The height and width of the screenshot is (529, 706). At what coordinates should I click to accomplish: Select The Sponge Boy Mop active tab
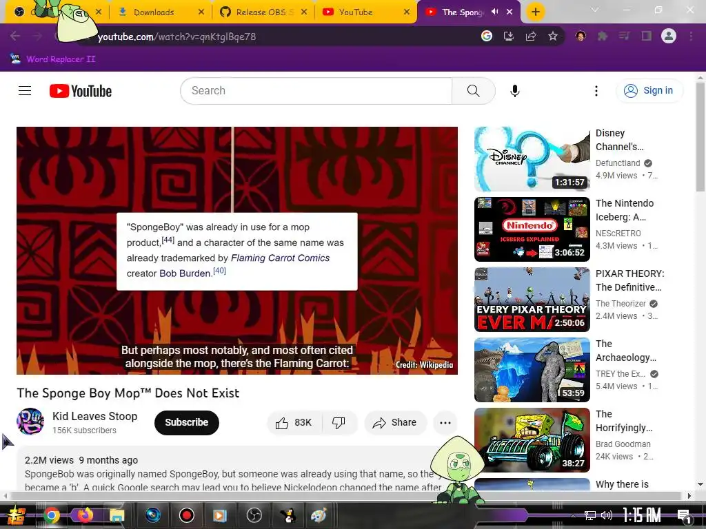463,12
